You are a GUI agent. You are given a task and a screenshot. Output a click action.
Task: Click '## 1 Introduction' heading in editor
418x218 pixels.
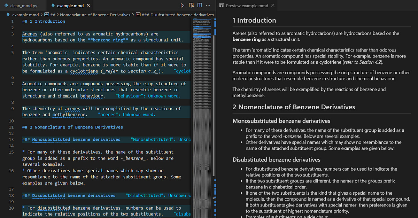44,22
